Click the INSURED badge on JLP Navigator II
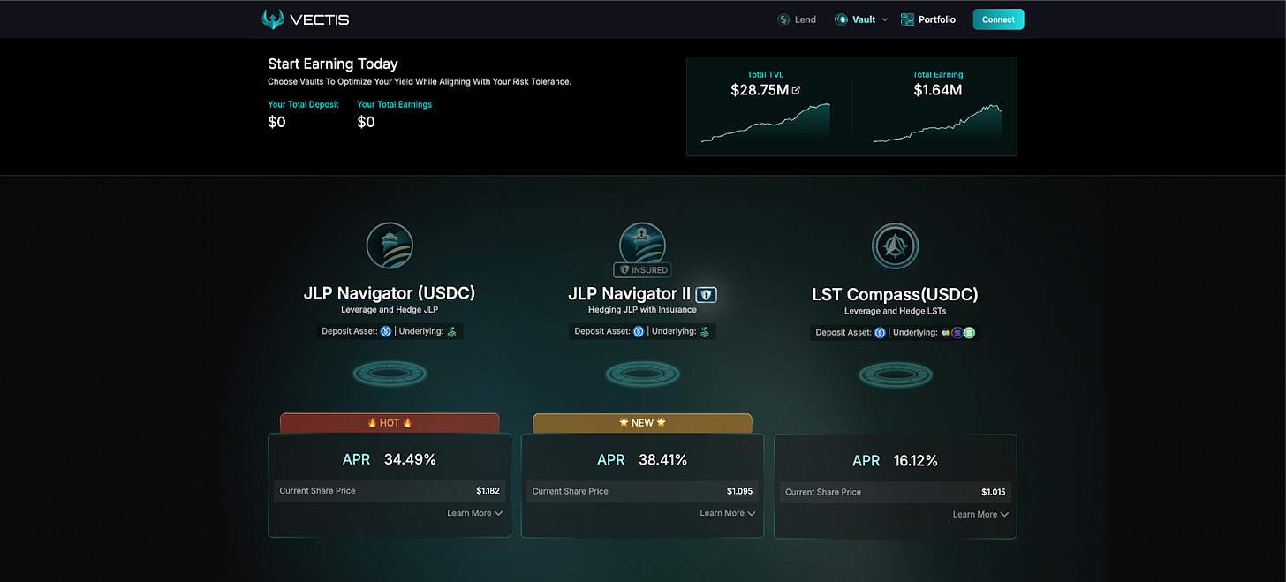1286x582 pixels. pyautogui.click(x=642, y=270)
